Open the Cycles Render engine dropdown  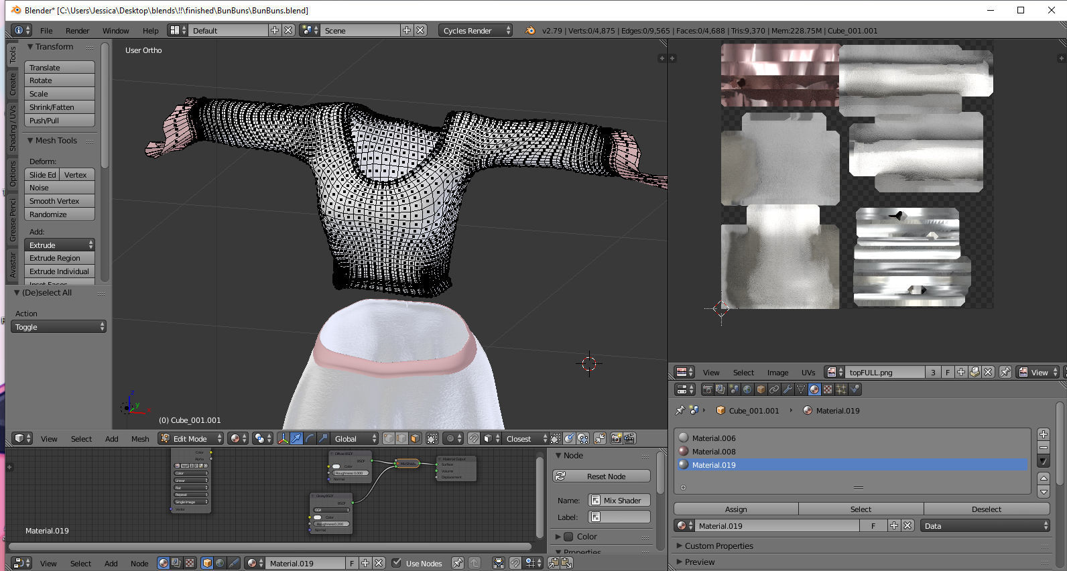click(x=475, y=30)
